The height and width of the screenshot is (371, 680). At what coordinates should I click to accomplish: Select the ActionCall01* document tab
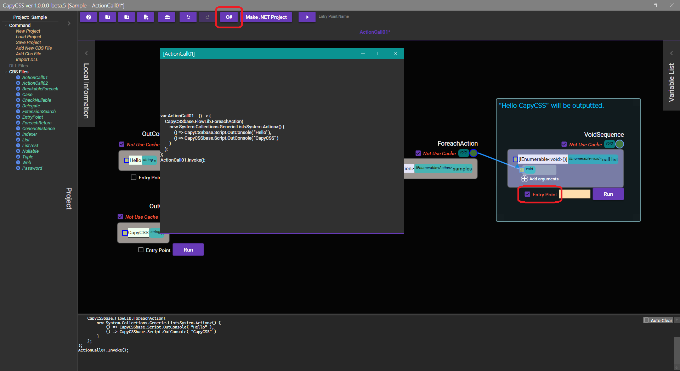point(375,32)
